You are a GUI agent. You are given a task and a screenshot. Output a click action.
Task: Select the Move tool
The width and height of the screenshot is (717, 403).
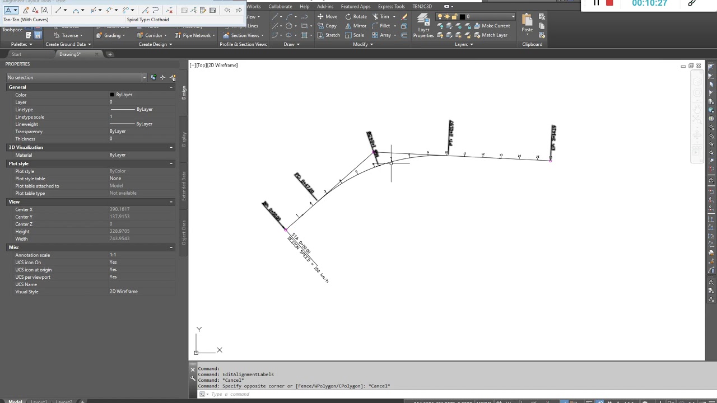coord(327,16)
